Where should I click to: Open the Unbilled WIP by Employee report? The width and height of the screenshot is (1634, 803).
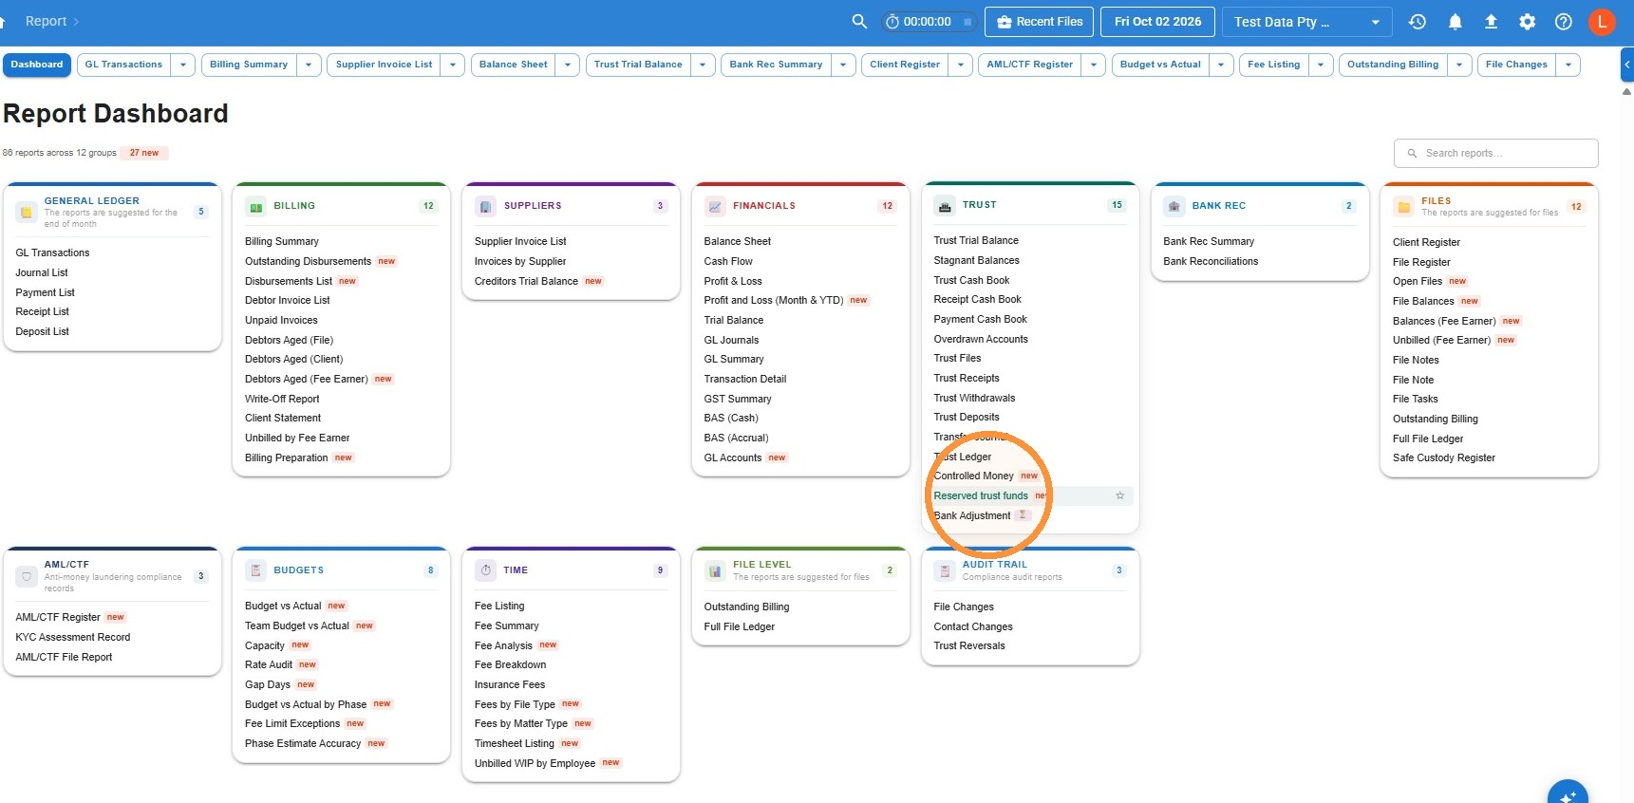[535, 763]
